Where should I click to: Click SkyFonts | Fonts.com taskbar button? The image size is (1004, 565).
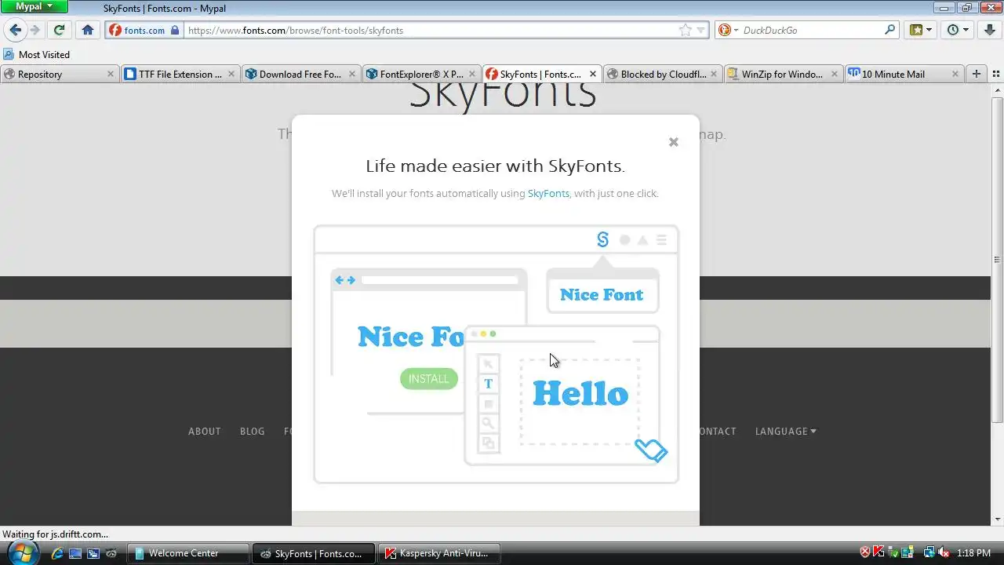pyautogui.click(x=314, y=553)
